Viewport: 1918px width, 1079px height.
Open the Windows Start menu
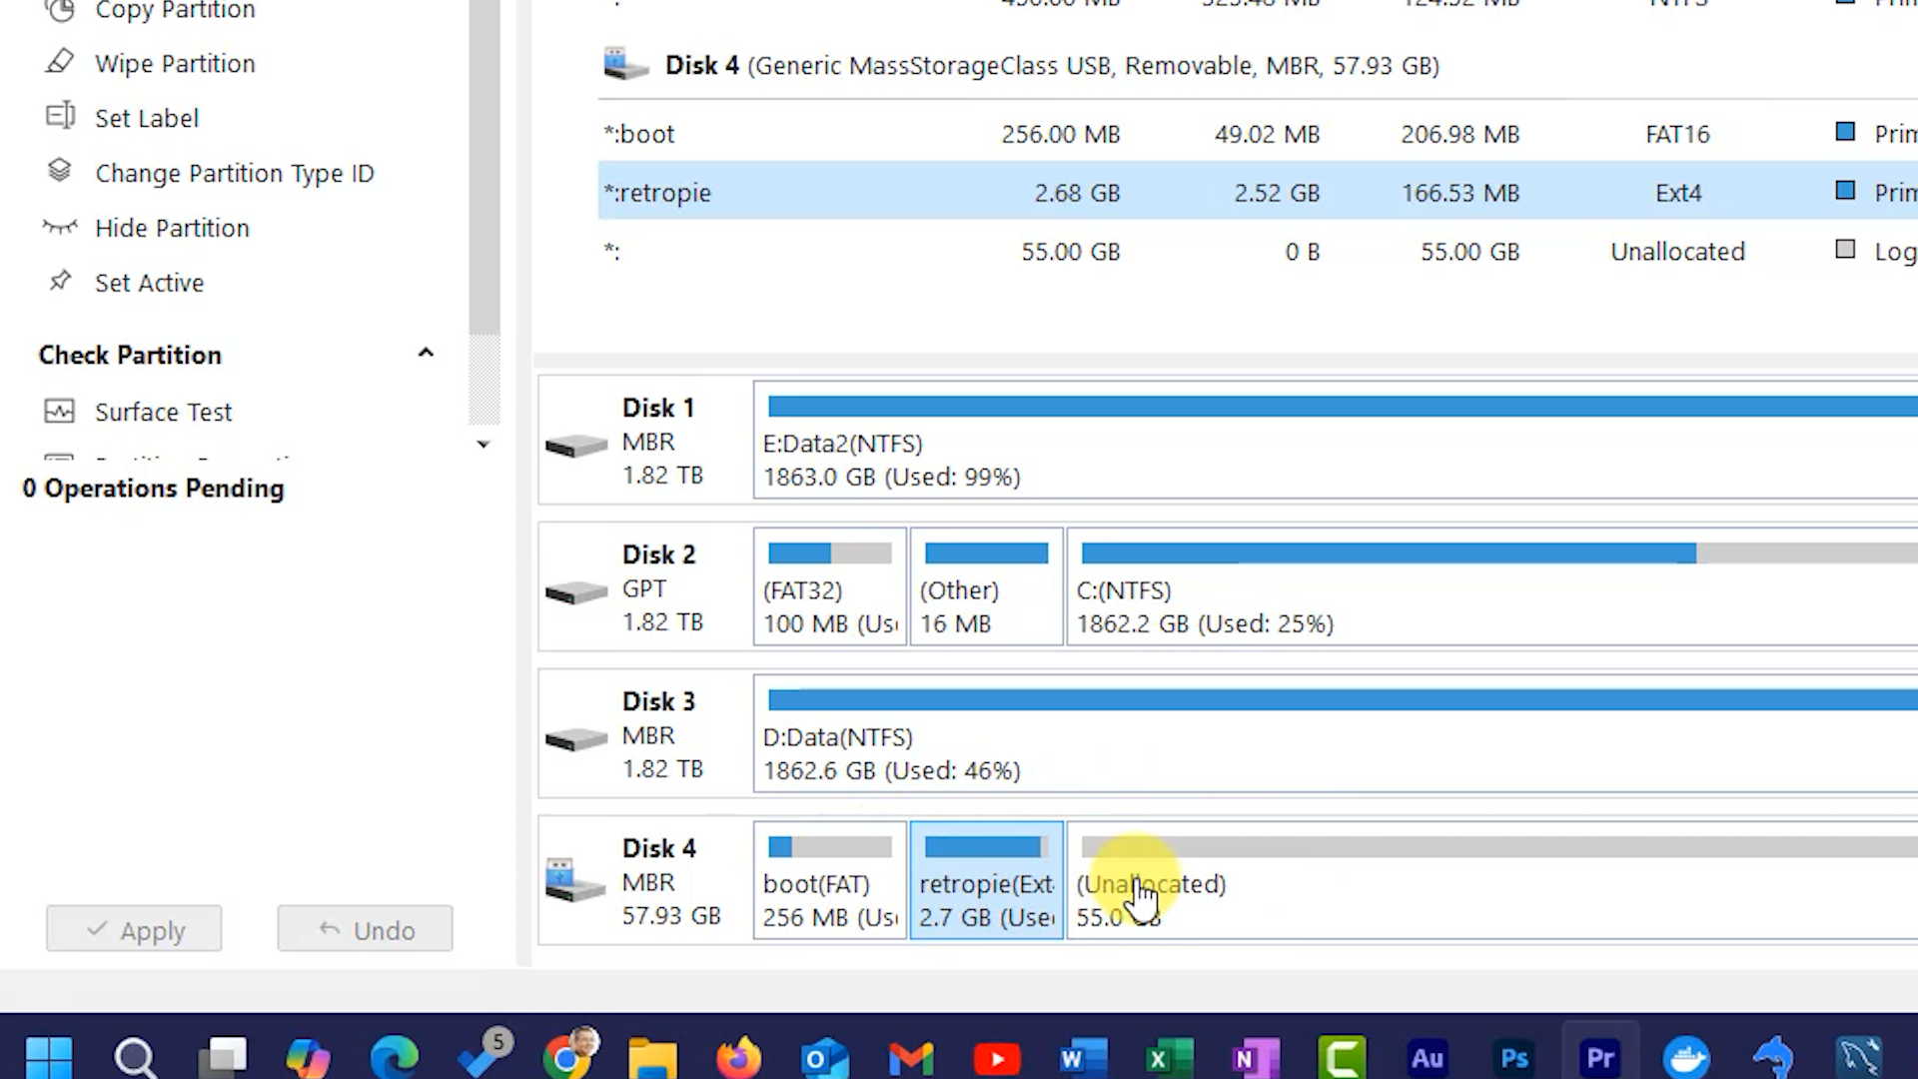[49, 1056]
